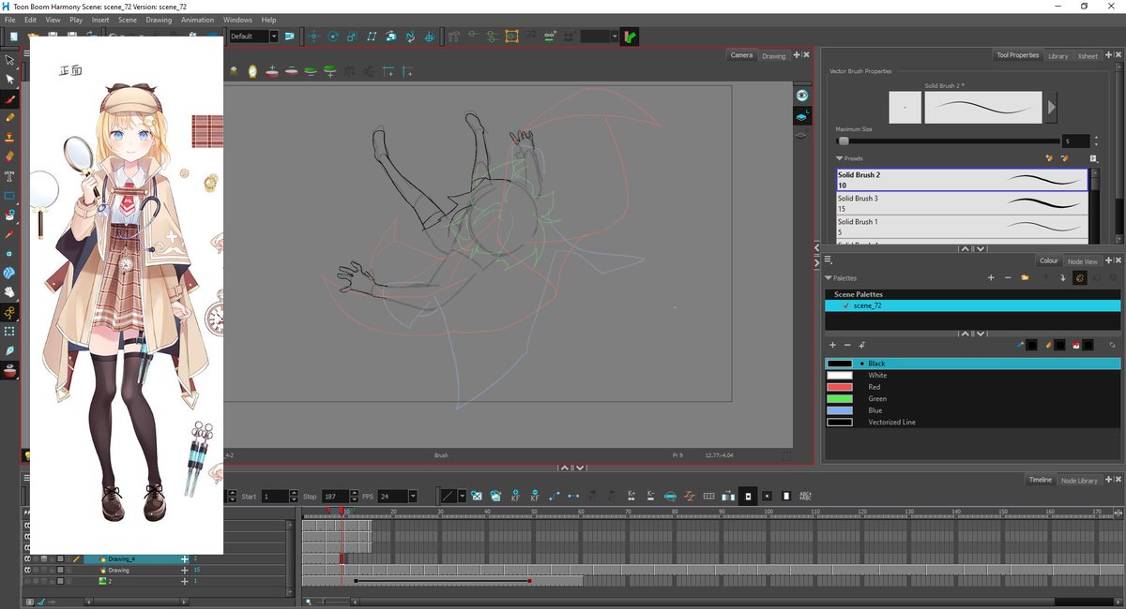Screen dimensions: 1126x609
Task: Click the green add onion skin next drawing icon
Action: 330,71
